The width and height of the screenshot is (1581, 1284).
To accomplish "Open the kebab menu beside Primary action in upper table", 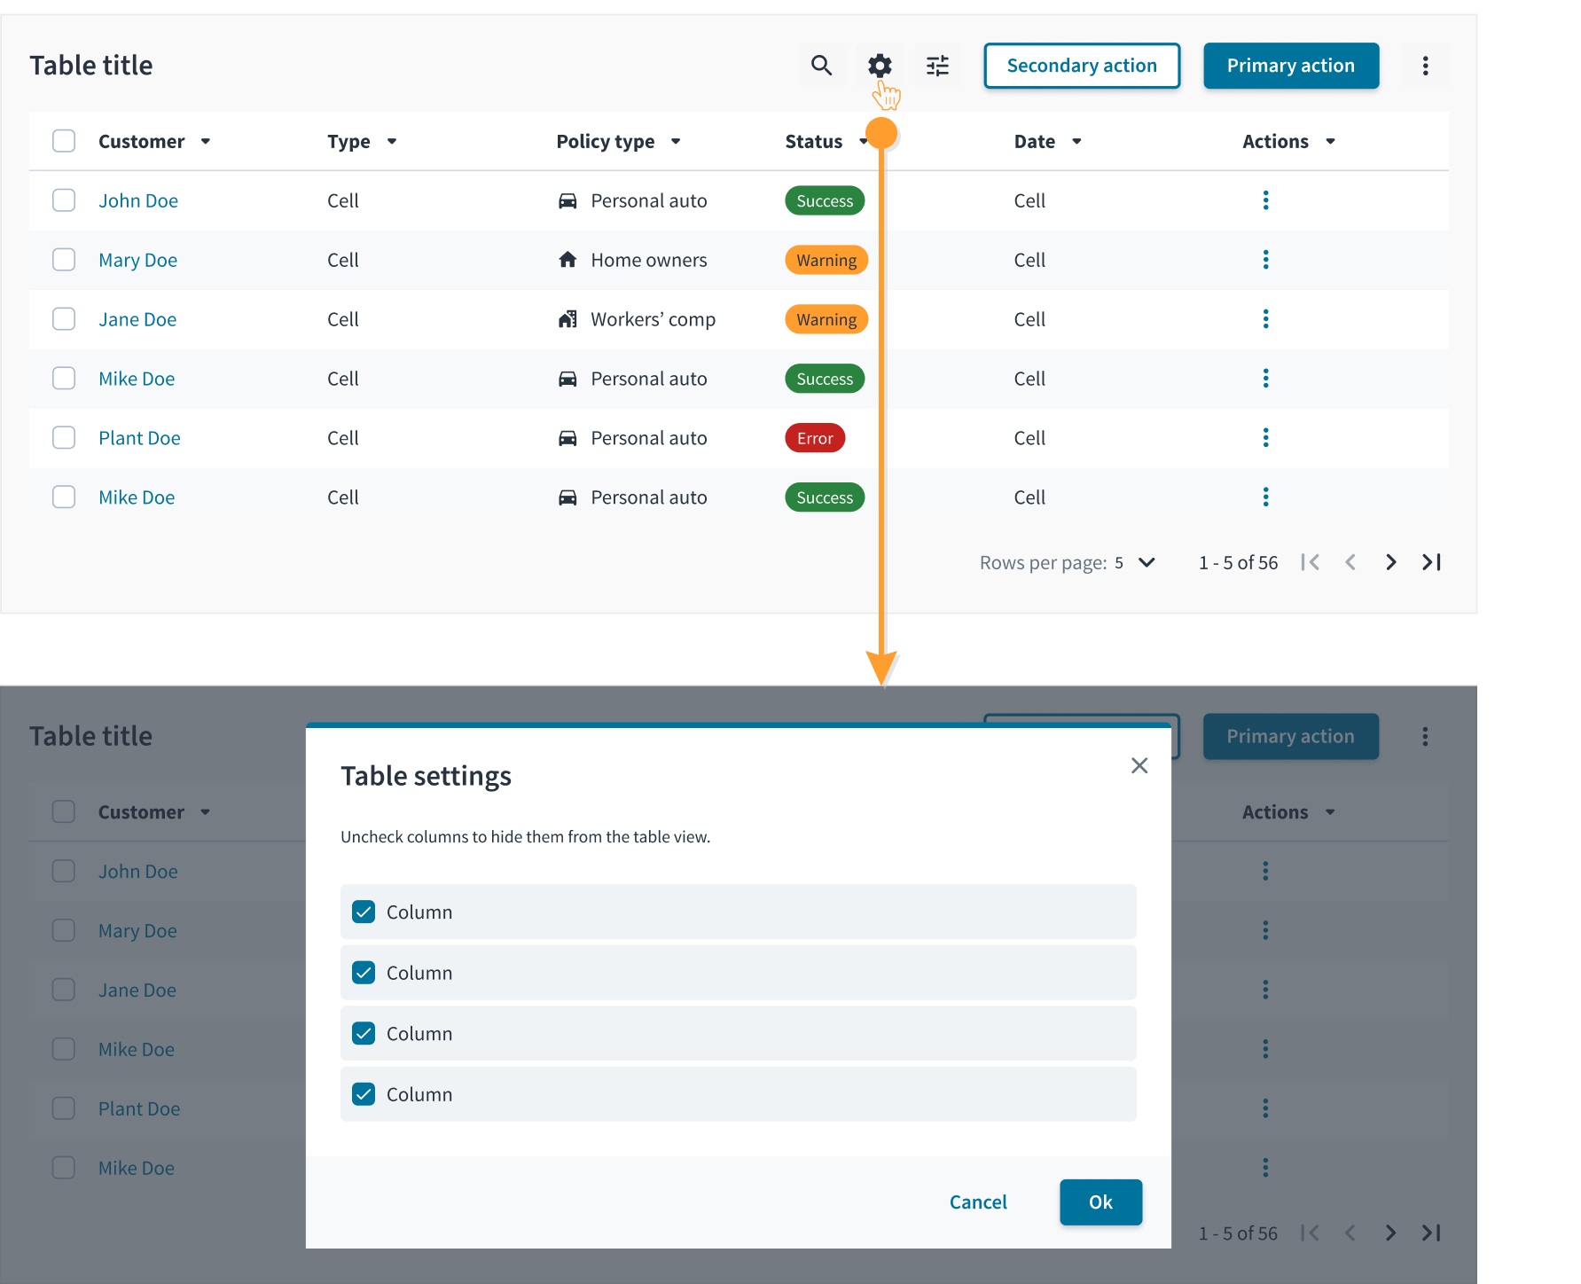I will 1426,66.
